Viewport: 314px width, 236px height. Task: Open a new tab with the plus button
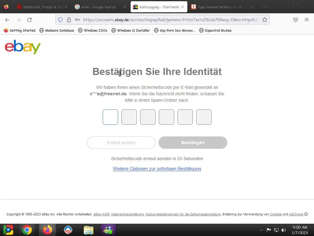pyautogui.click(x=252, y=7)
